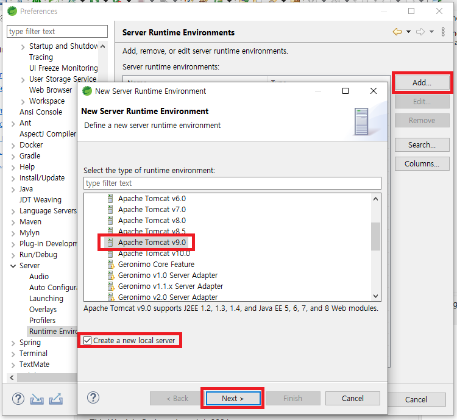Image resolution: width=457 pixels, height=420 pixels.
Task: Expand the Docker preferences node
Action: (13, 146)
